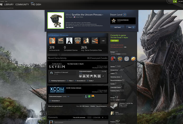Open the More dropdown menu

click(x=131, y=27)
